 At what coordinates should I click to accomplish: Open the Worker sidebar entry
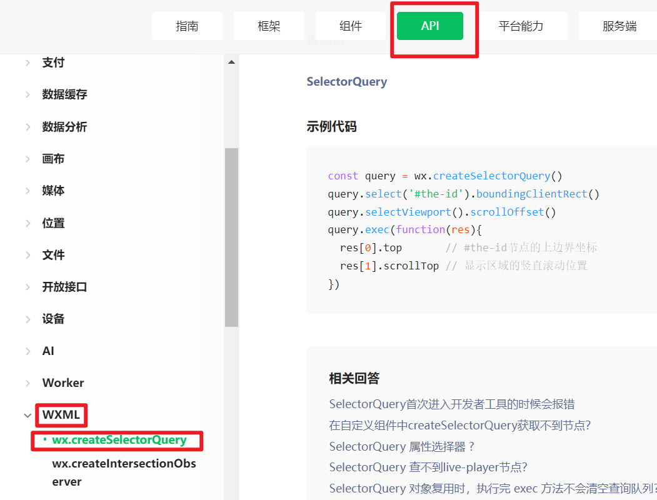63,383
